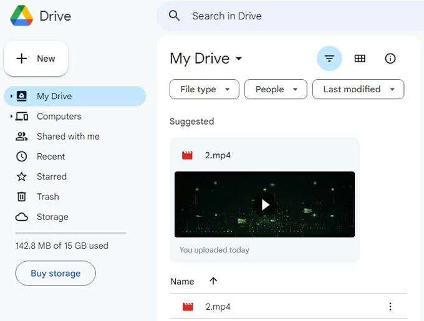
Task: Click the New button
Action: 36,59
